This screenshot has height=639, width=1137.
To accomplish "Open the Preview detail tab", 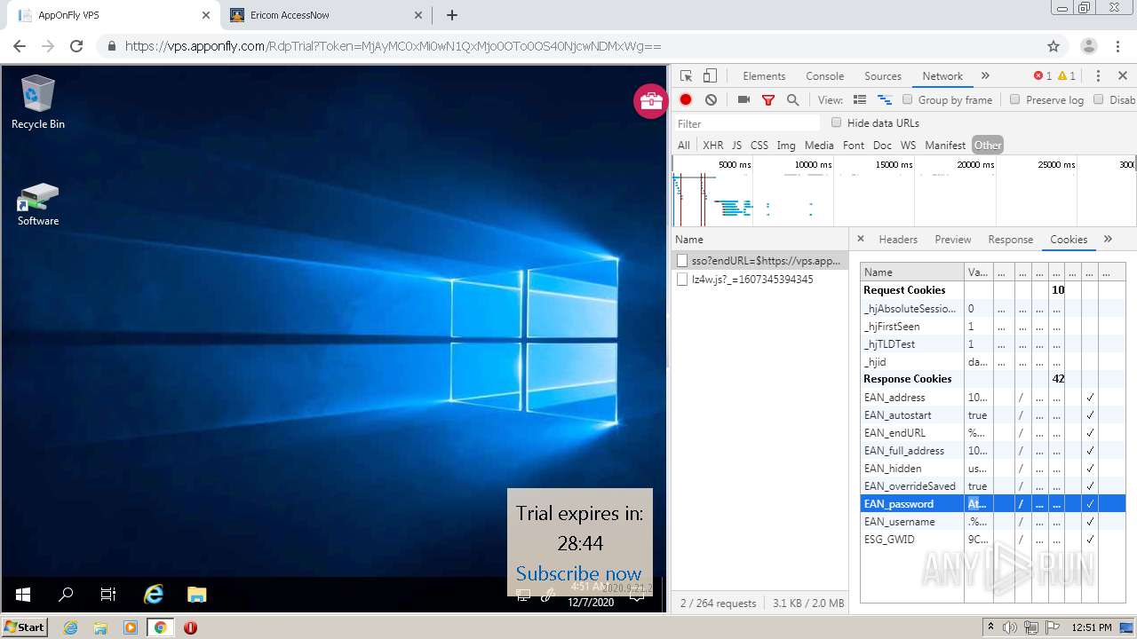I will tap(953, 240).
